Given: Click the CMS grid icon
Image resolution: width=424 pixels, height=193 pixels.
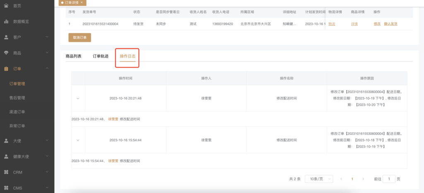Looking at the screenshot, I should [x=6, y=188].
